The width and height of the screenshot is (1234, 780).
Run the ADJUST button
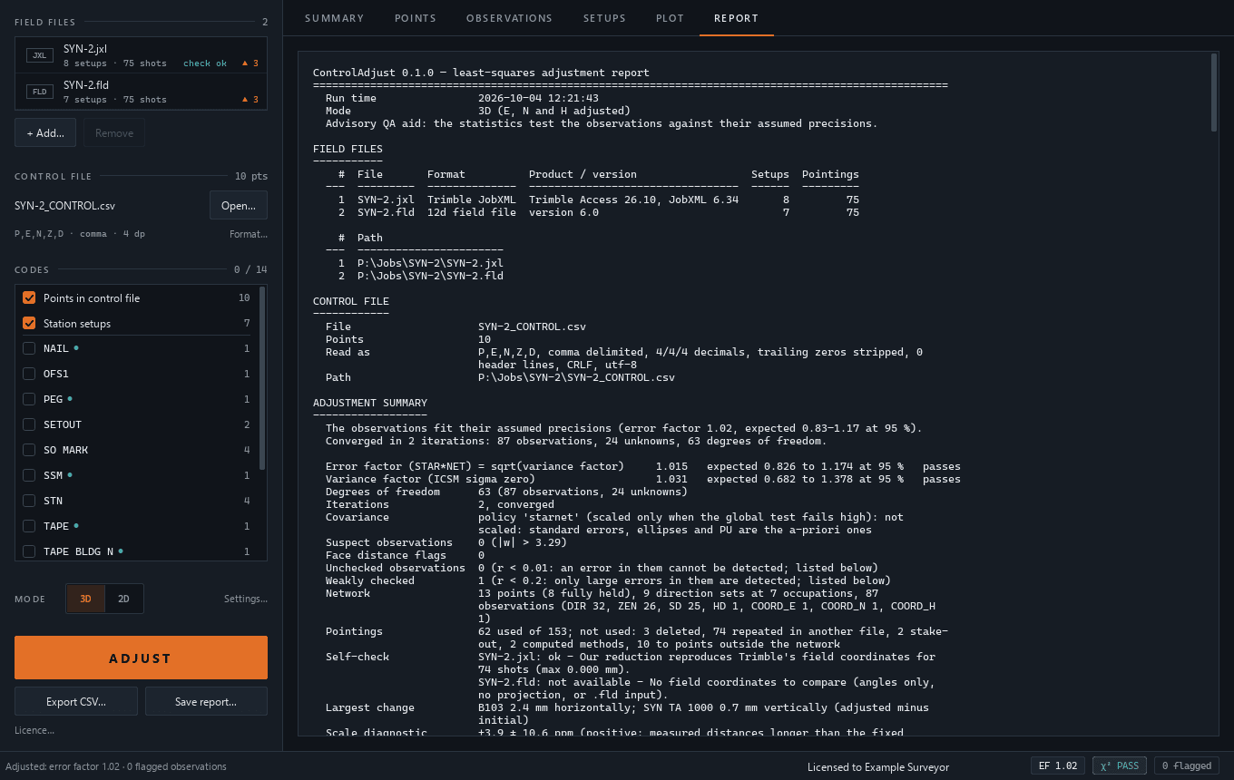coord(141,658)
